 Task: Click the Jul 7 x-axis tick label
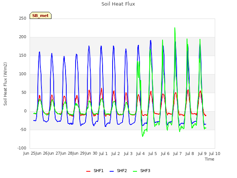[177, 154]
